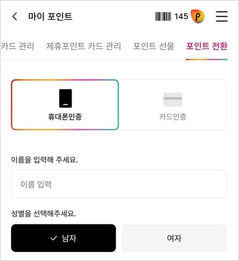Click the 이름을 입력해 주세요 label
Image resolution: width=239 pixels, height=261 pixels.
click(x=44, y=160)
